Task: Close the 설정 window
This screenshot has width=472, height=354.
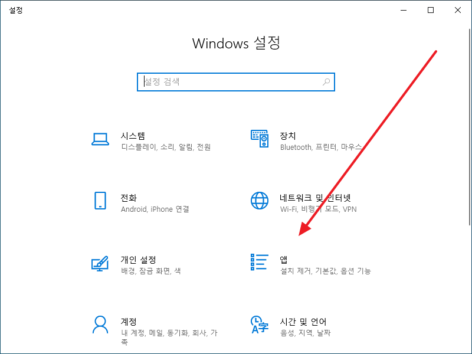Action: (458, 10)
